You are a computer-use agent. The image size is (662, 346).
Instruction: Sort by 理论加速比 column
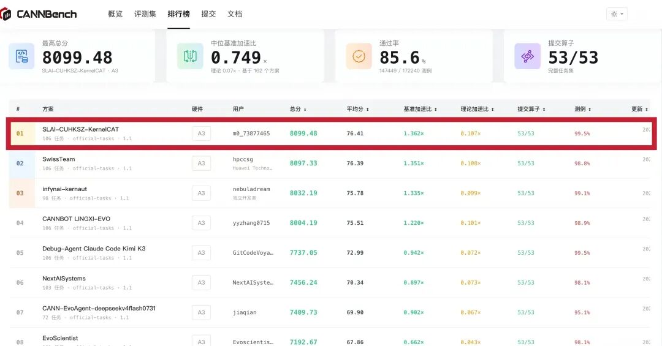[477, 109]
